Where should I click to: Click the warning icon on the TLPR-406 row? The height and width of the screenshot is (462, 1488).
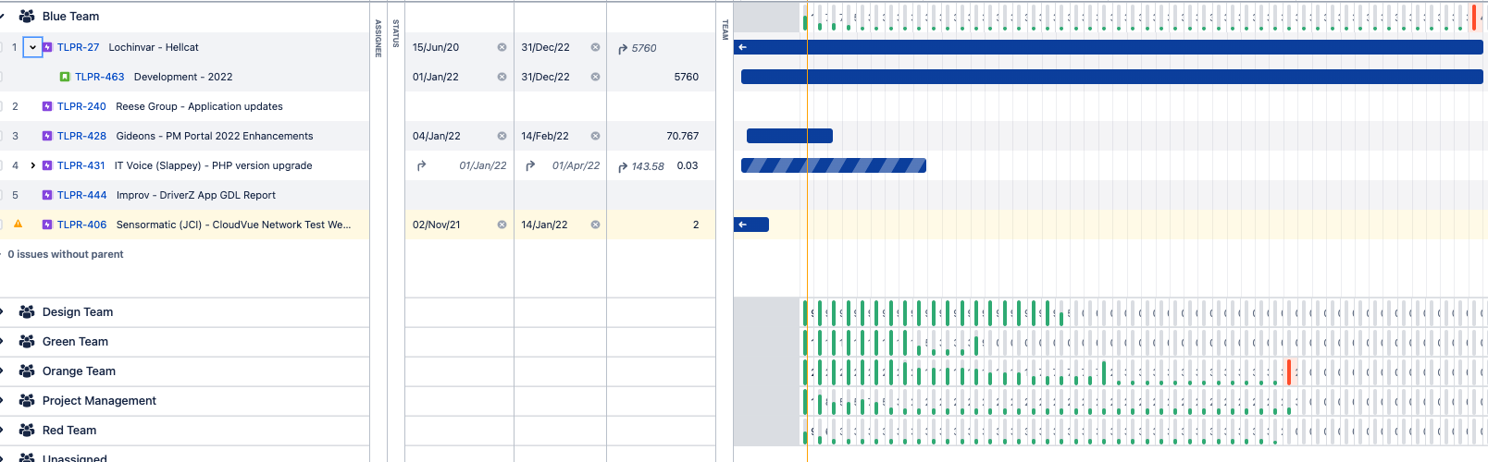(18, 224)
